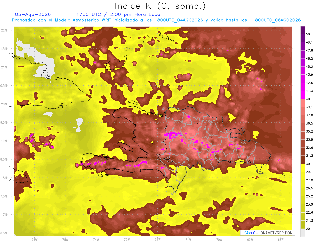Click the title "Indice K (C, somb.)"
The width and height of the screenshot is (315, 243).
click(x=160, y=6)
